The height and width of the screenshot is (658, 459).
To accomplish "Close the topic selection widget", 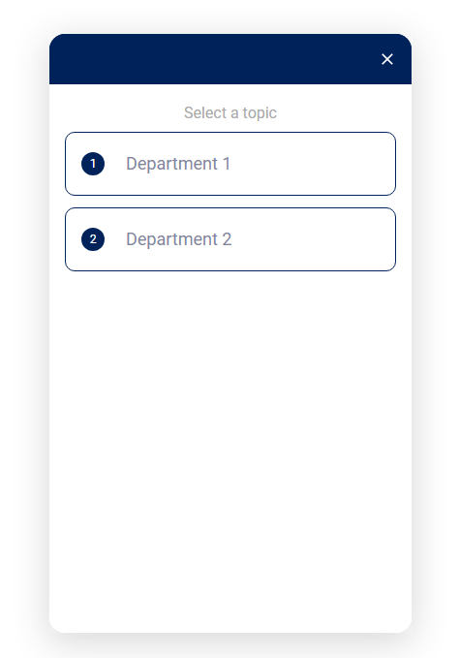I will (x=387, y=59).
